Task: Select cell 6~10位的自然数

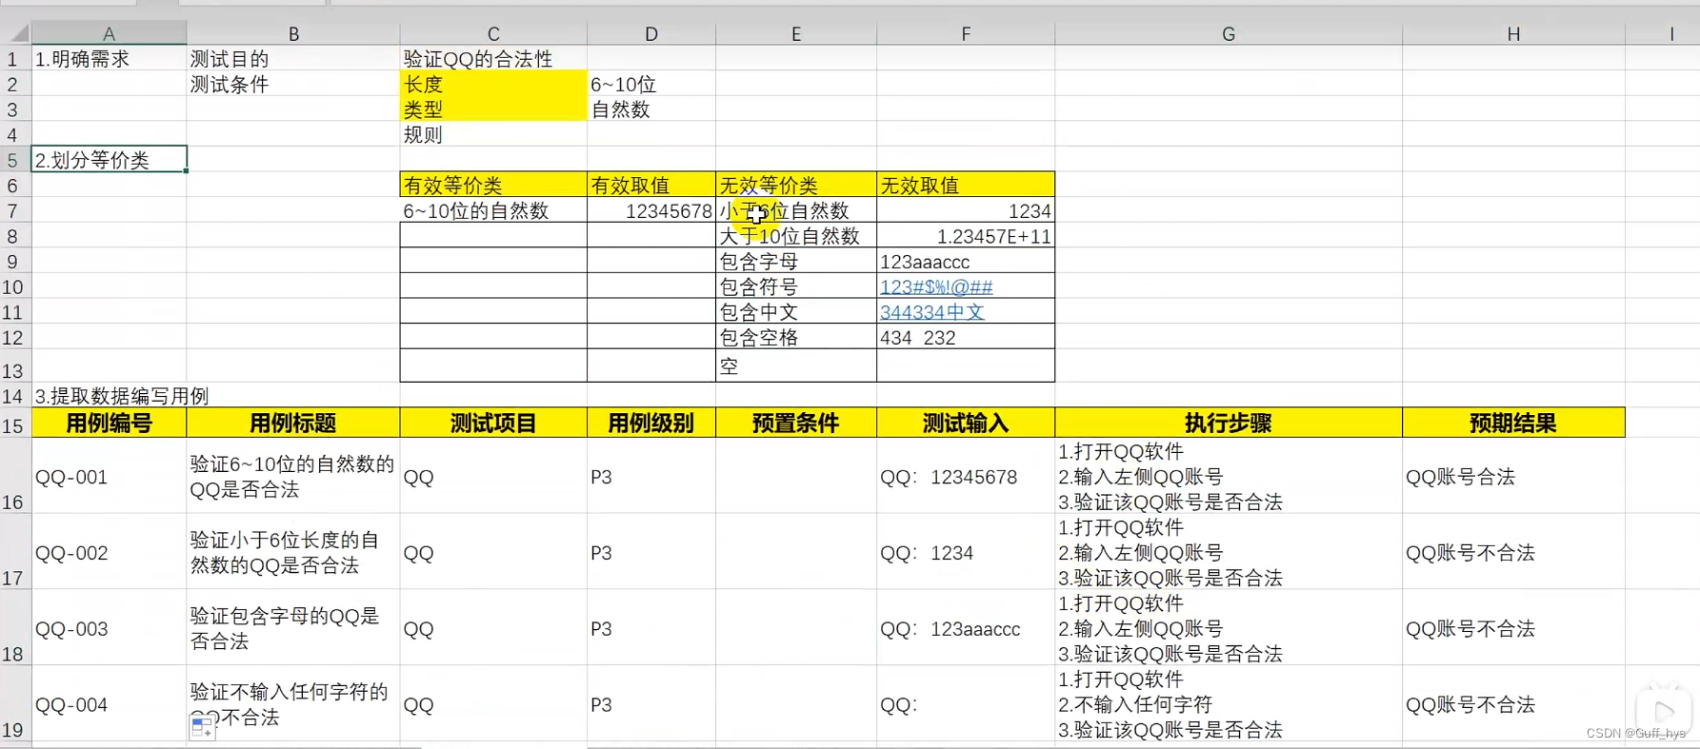Action: click(x=493, y=210)
